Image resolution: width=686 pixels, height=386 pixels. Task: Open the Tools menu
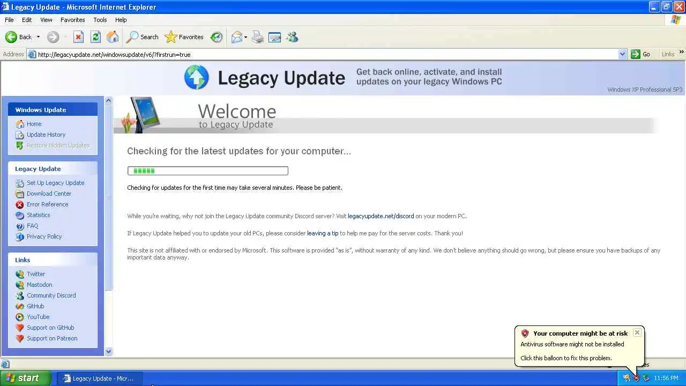[x=100, y=20]
